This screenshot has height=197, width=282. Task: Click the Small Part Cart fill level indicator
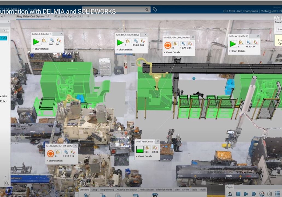(139, 149)
